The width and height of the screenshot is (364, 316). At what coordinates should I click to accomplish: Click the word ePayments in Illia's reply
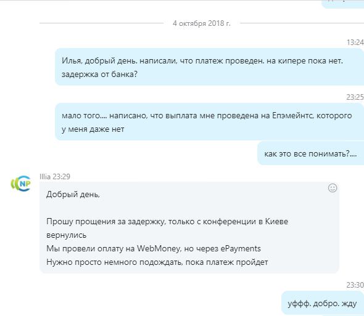241,248
